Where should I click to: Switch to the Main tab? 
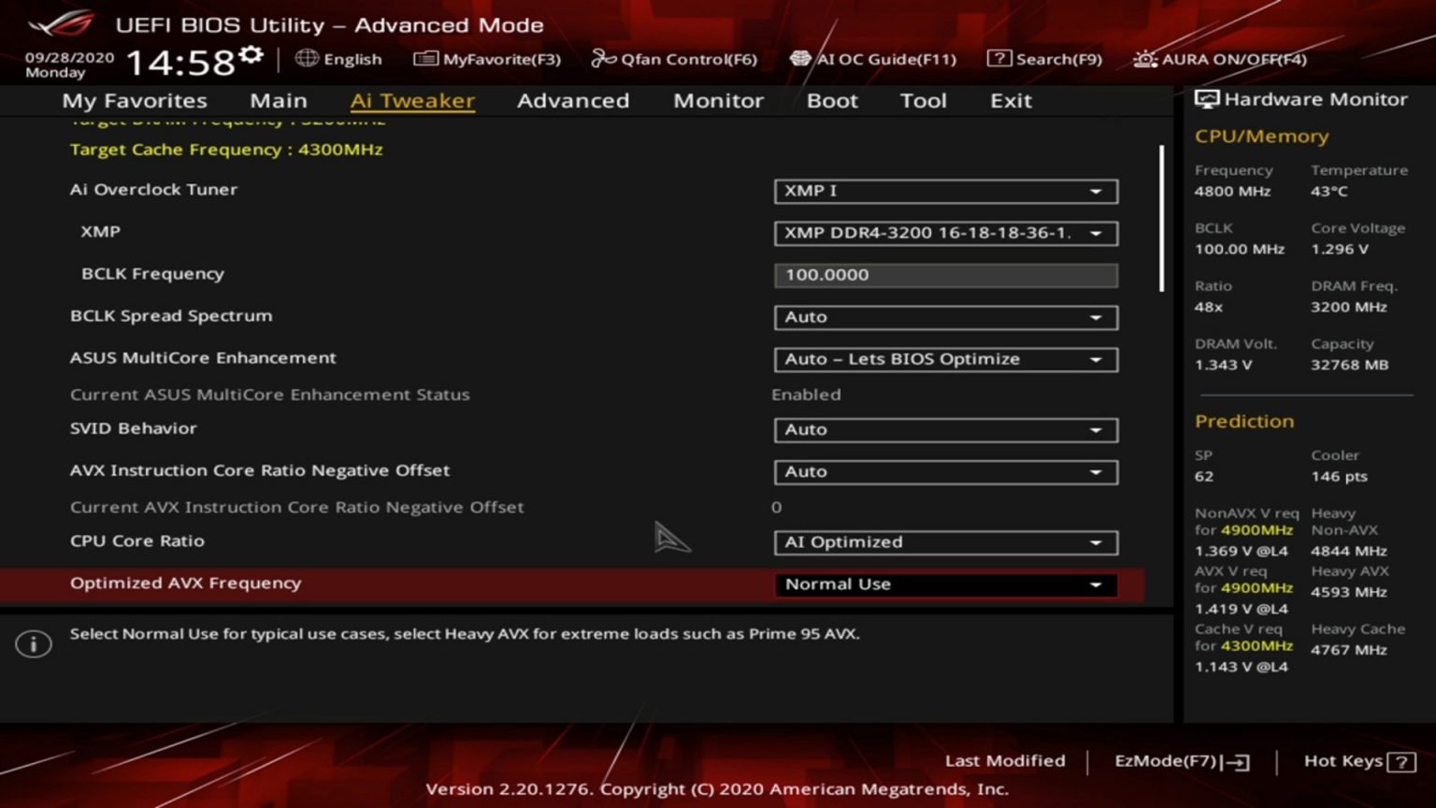point(279,101)
